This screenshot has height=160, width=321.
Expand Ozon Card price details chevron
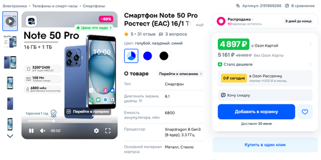[x=310, y=44]
